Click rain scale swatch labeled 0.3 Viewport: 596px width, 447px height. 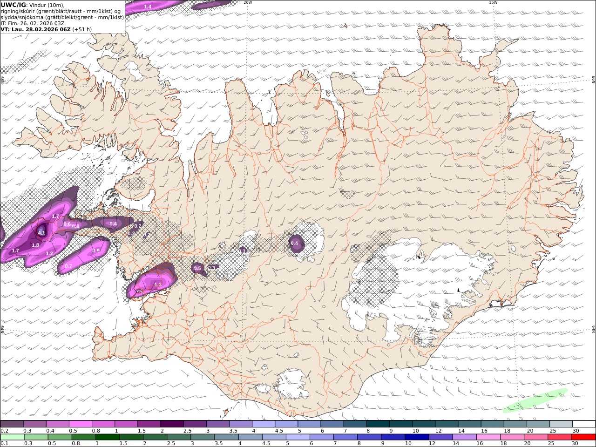pos(36,437)
